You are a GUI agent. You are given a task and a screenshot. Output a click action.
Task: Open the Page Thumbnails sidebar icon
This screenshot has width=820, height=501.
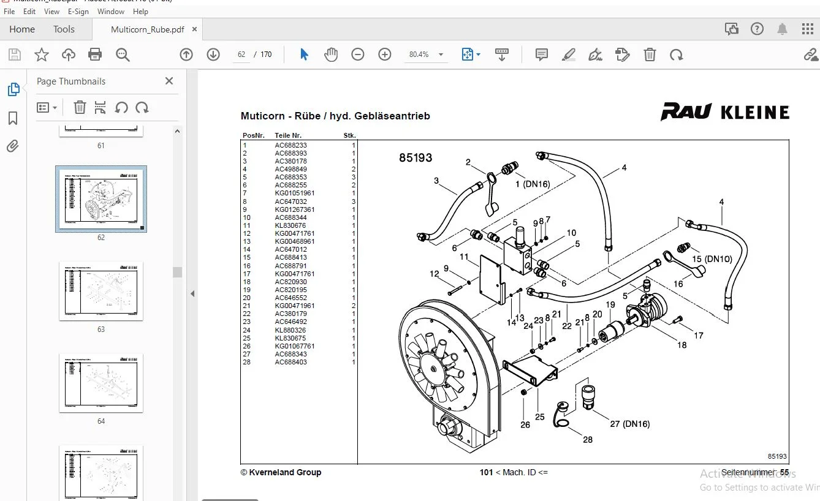(13, 90)
